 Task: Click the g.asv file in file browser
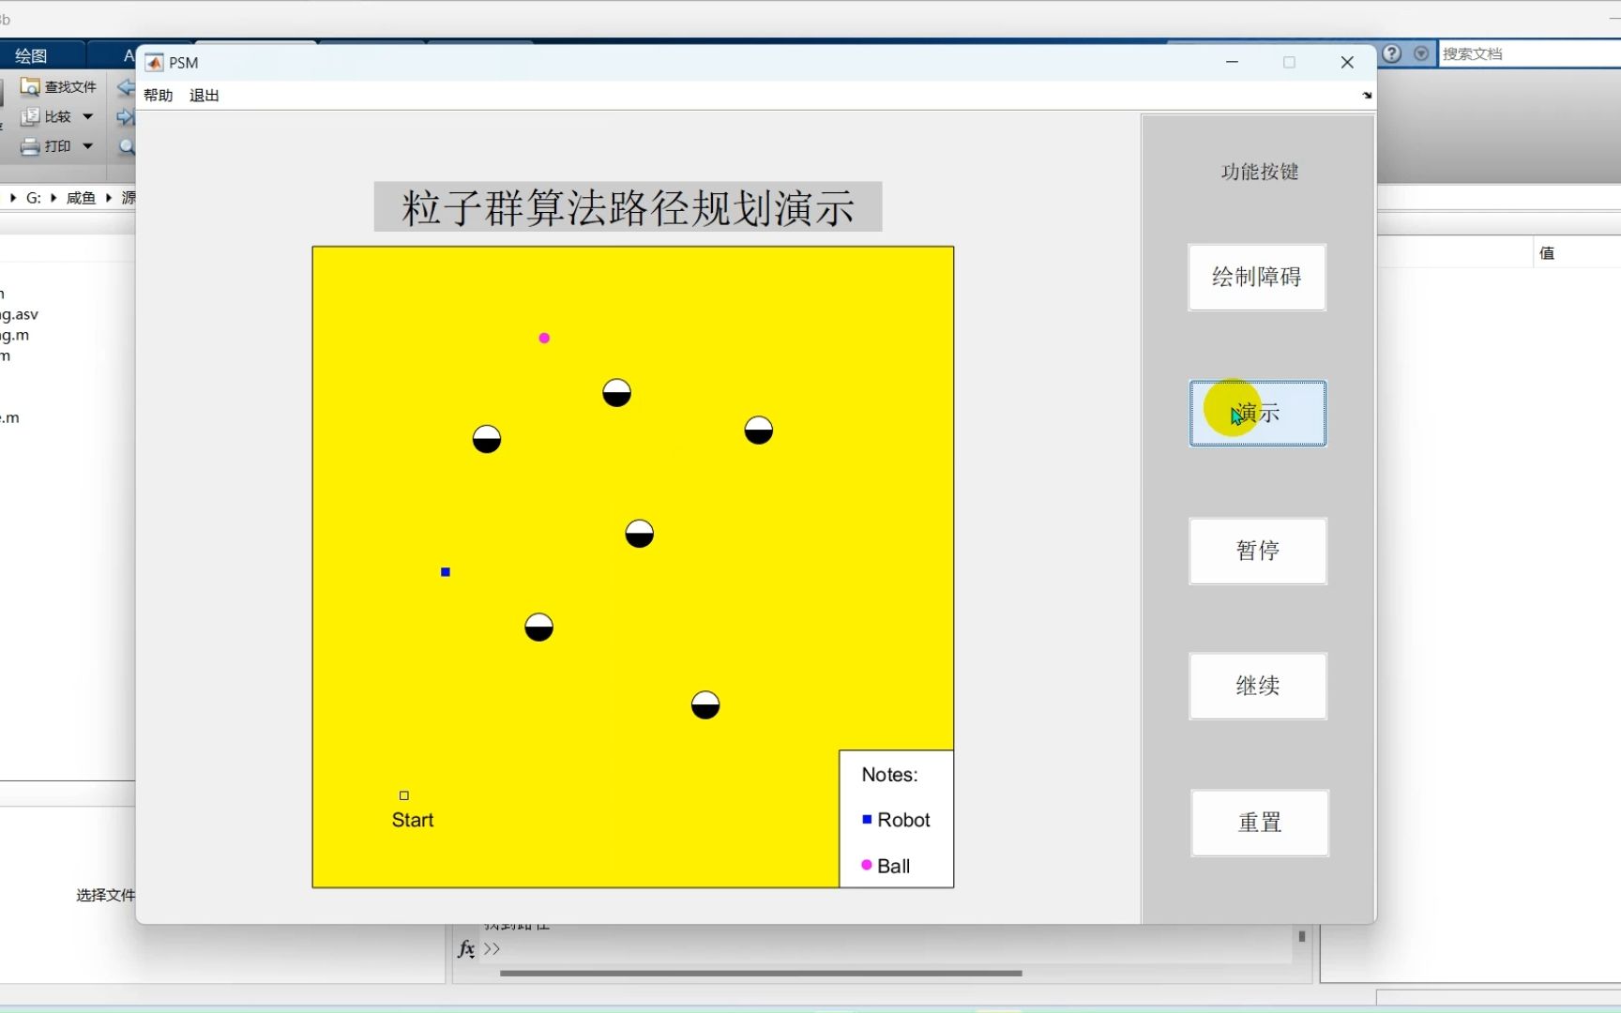[19, 314]
